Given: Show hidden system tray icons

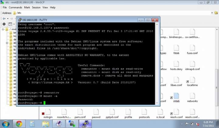Looking at the screenshot, I should 182,124.
